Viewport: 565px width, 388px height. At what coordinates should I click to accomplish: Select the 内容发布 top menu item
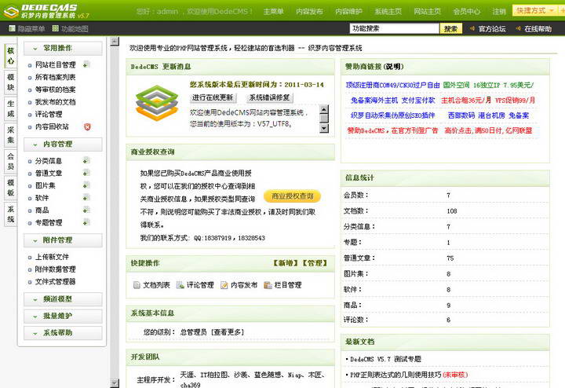pos(309,12)
